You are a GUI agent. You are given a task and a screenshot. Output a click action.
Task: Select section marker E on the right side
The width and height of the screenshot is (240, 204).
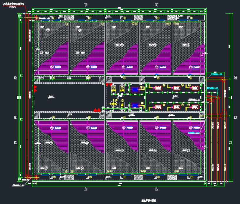(x=235, y=117)
